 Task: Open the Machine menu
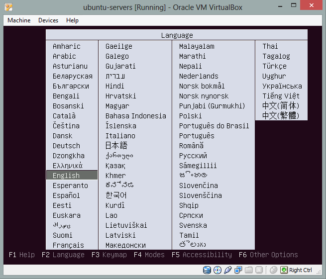tap(19, 20)
